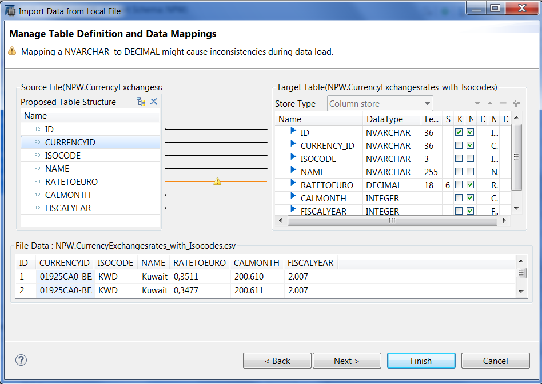This screenshot has height=384, width=542.
Task: Click the blue X delete mappings icon
Action: (153, 102)
